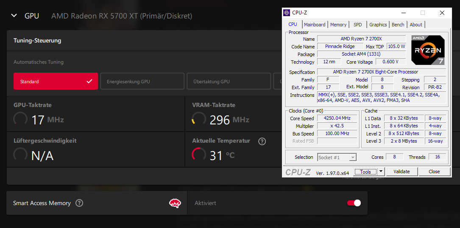The image size is (460, 228).
Task: Click the Instructions list field
Action: coord(382,98)
